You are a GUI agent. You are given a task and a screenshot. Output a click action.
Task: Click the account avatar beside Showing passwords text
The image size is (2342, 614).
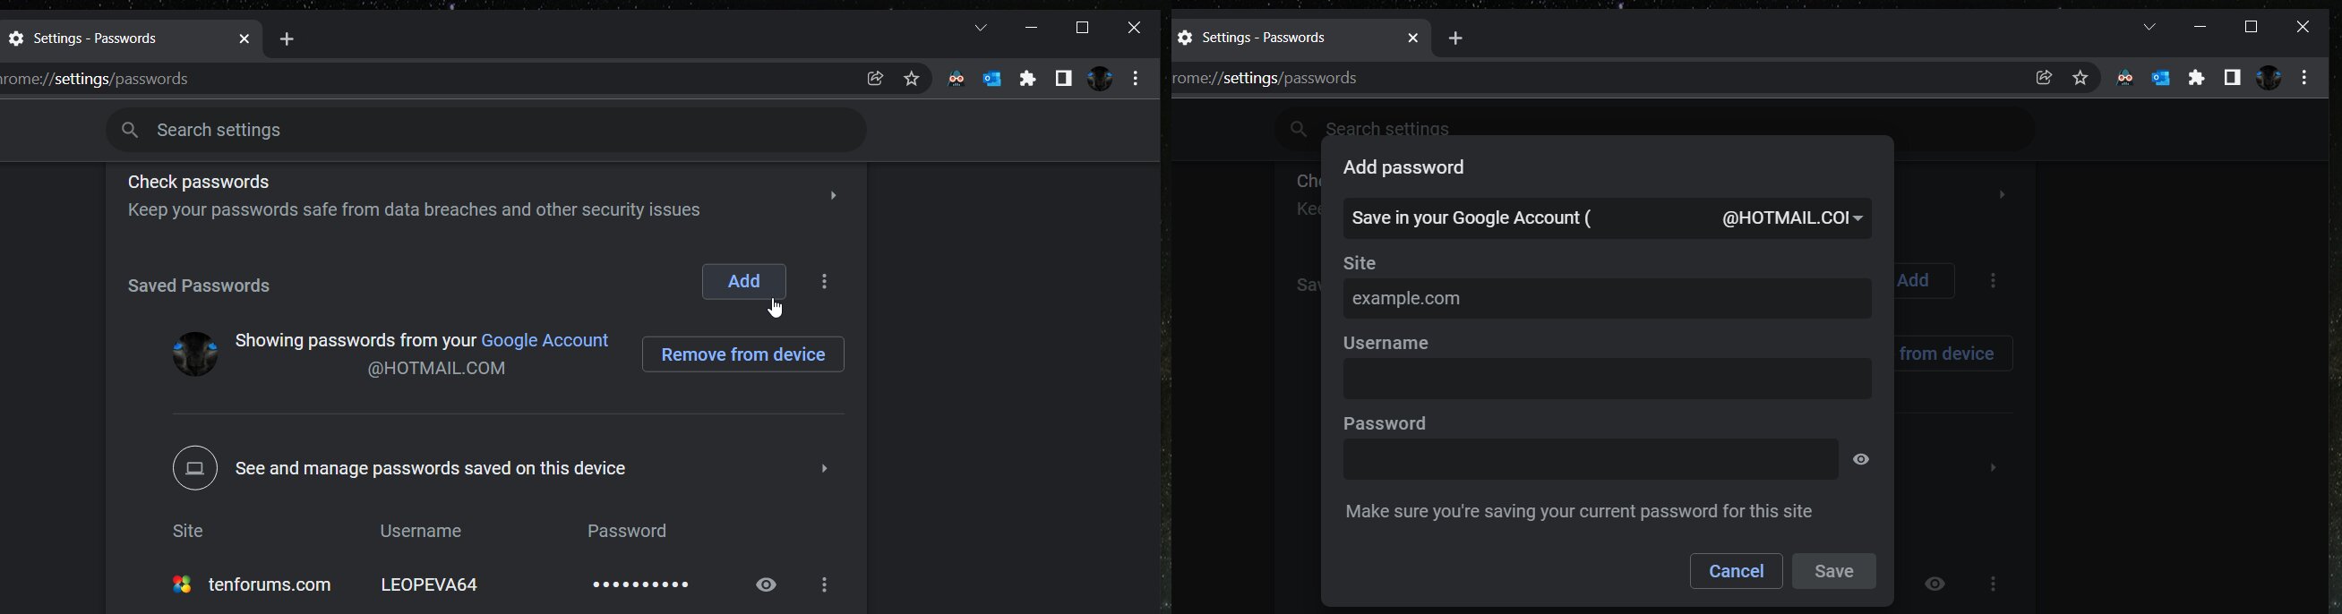[x=194, y=354]
